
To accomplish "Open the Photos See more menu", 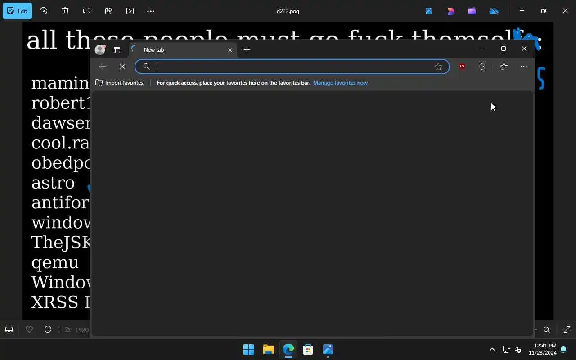I will 151,11.
